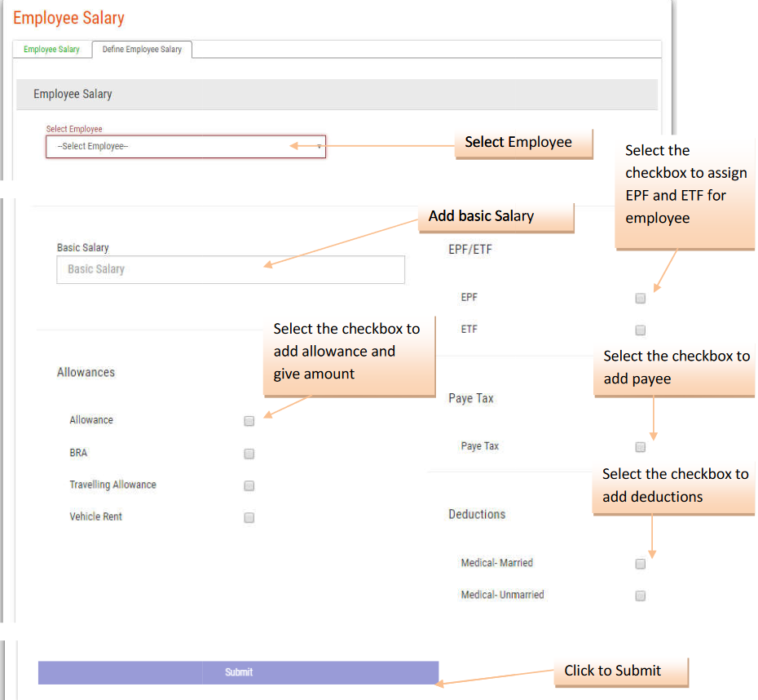Toggle the BRA allowance checkbox

pos(249,454)
